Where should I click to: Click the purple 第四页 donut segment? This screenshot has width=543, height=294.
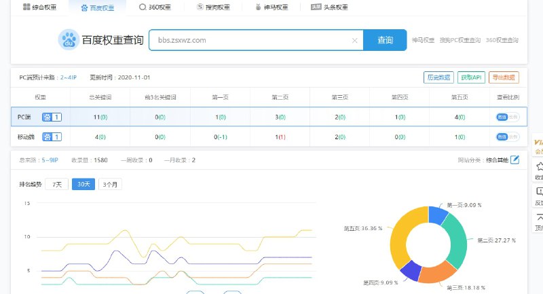click(x=411, y=270)
